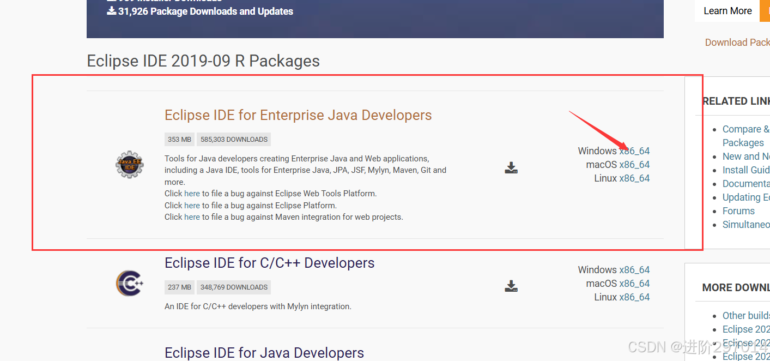The height and width of the screenshot is (361, 770).
Task: Click download arrow beside Package Downloads and Updates
Action: (112, 11)
